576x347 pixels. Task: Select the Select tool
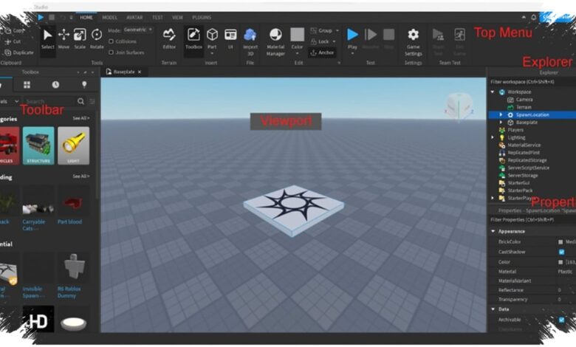[47, 40]
